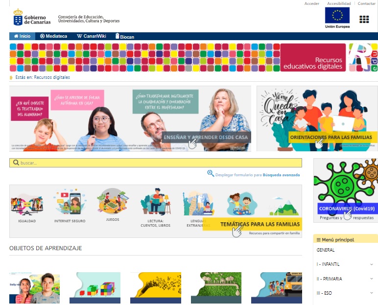Screen dimensions: 378x305
Task: Select the Medioambiente mountains icon
Action: pos(284,206)
